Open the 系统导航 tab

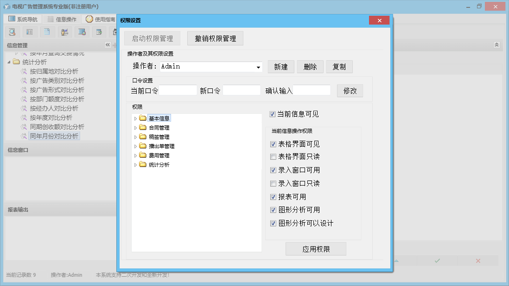[x=23, y=19]
